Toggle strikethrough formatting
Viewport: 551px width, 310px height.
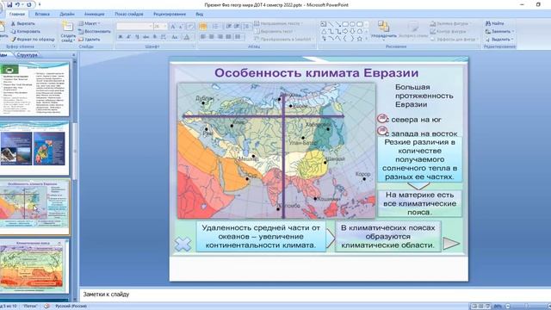(145, 37)
